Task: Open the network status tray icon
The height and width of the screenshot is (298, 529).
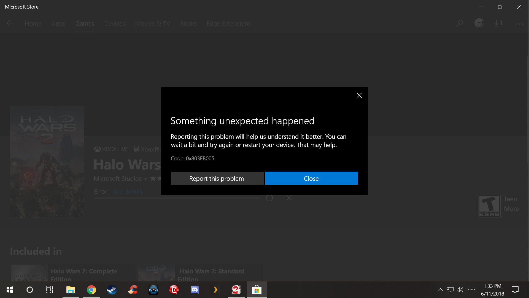Action: tap(450, 290)
